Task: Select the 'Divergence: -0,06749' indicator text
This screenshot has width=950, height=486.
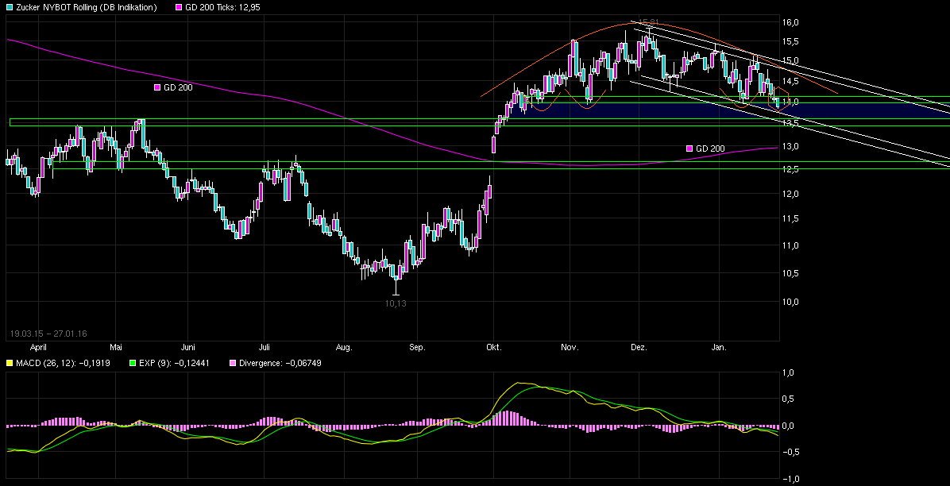Action: tap(280, 363)
